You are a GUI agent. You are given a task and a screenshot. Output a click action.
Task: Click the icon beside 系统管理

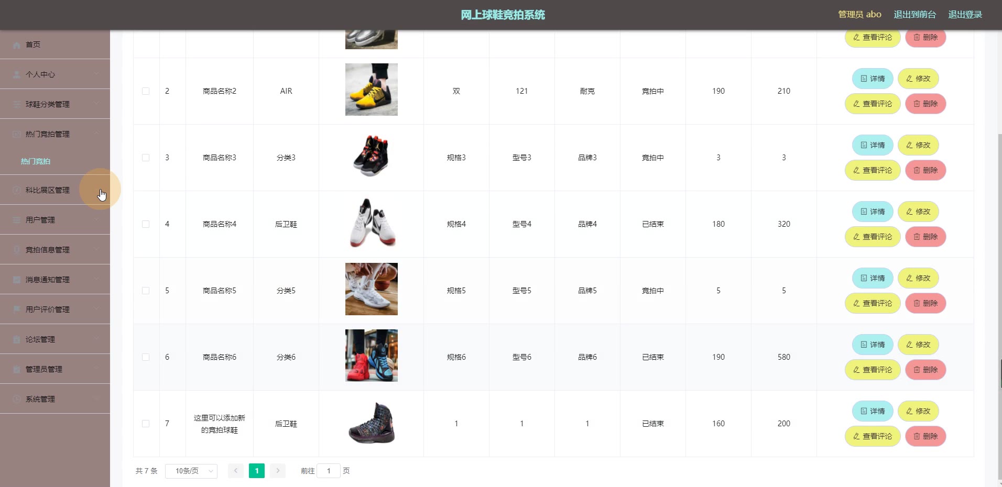(x=17, y=400)
